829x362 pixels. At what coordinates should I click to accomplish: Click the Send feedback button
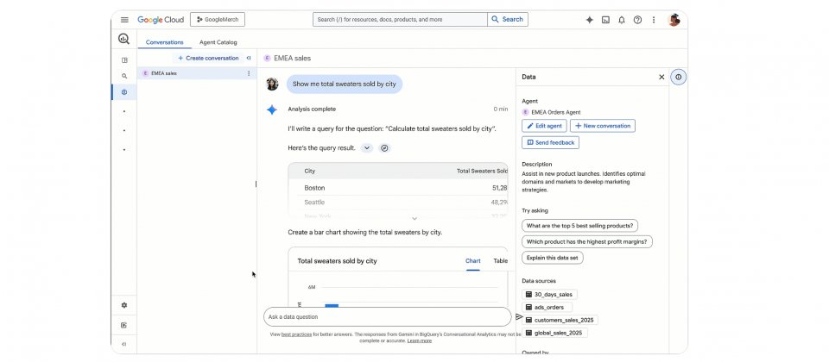click(550, 142)
